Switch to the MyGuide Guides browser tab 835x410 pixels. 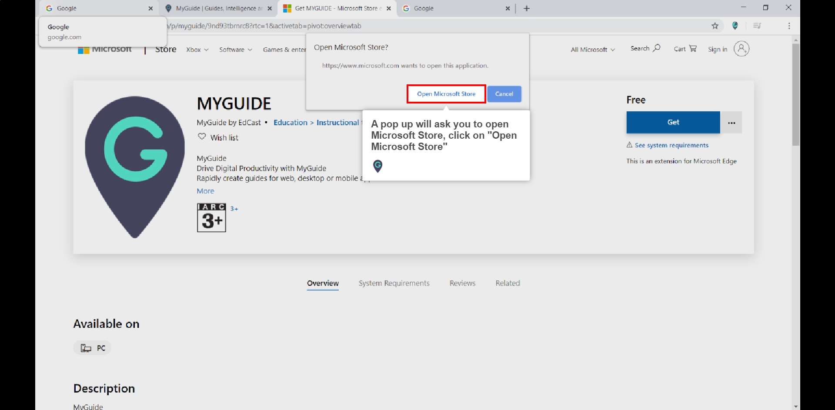219,8
